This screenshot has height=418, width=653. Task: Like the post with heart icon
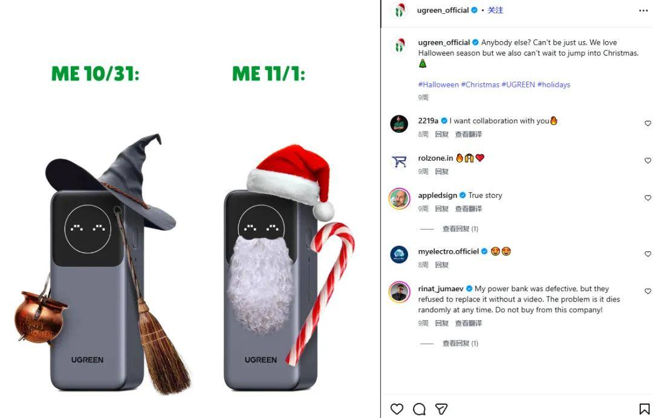click(397, 409)
